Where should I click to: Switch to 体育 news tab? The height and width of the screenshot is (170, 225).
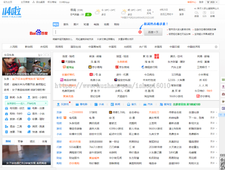click(44, 141)
